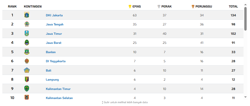Click the Bali province emblem icon
Viewport: 250px width, 106px height.
[27, 70]
